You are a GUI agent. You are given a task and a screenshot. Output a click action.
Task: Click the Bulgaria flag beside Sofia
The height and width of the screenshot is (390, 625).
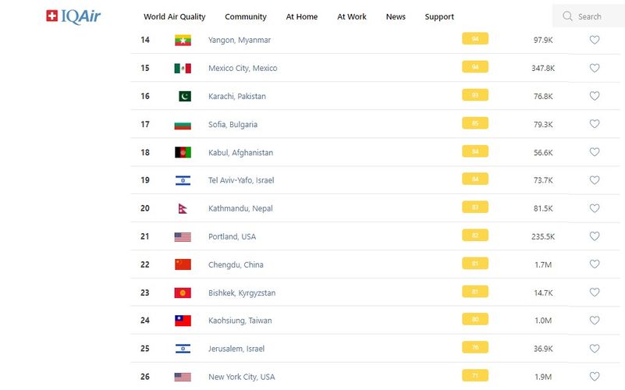point(183,125)
